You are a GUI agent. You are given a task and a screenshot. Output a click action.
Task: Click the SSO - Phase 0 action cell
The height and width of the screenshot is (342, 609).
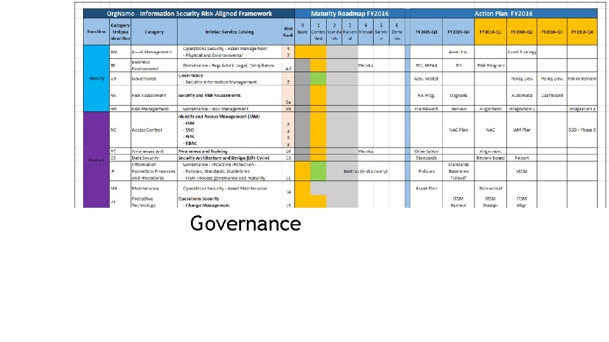582,130
